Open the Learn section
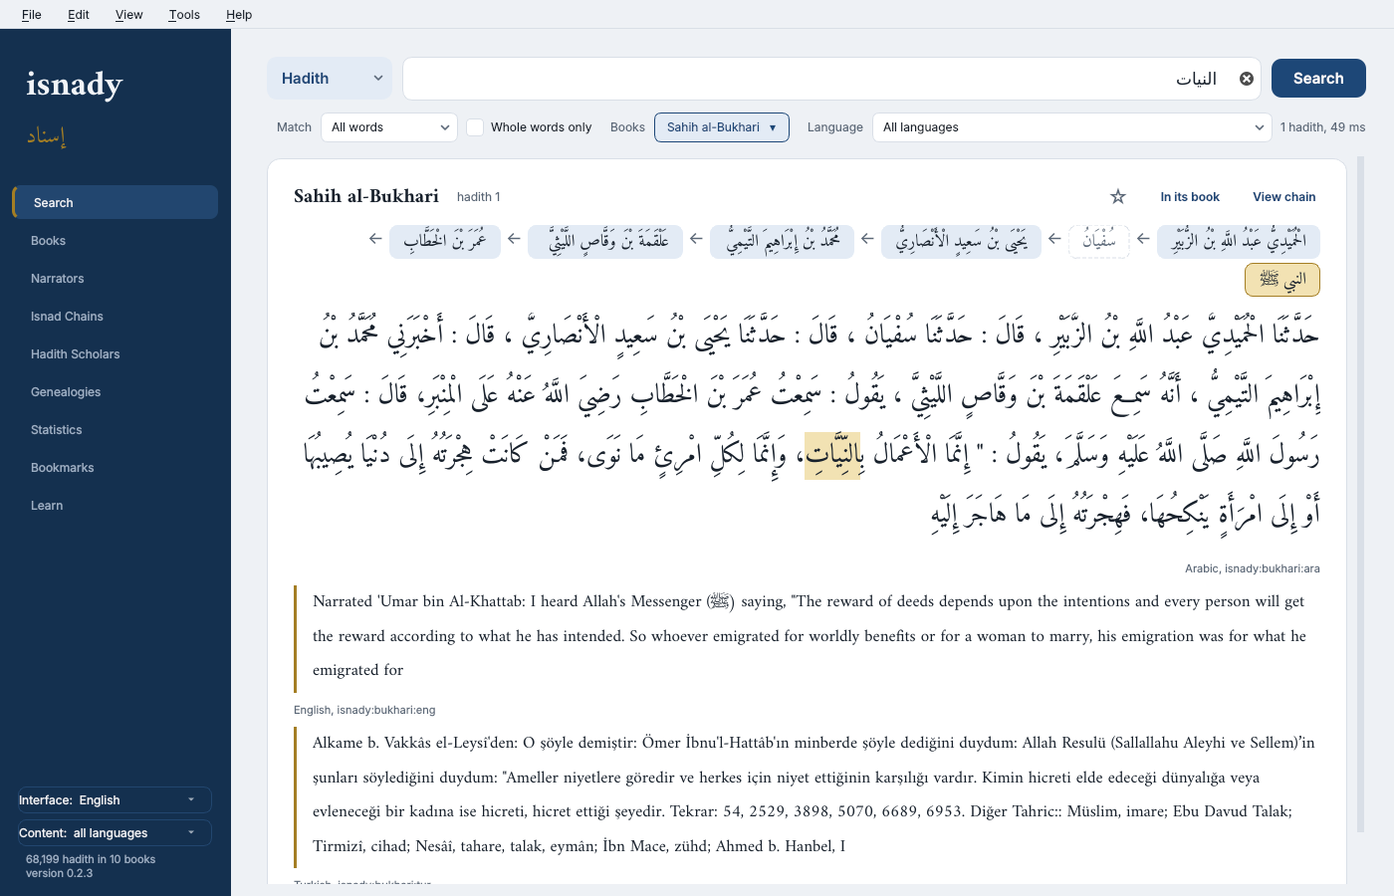The image size is (1394, 896). (116, 506)
